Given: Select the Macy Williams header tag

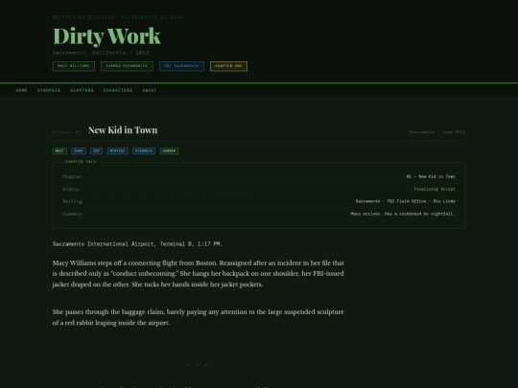Looking at the screenshot, I should coord(74,66).
